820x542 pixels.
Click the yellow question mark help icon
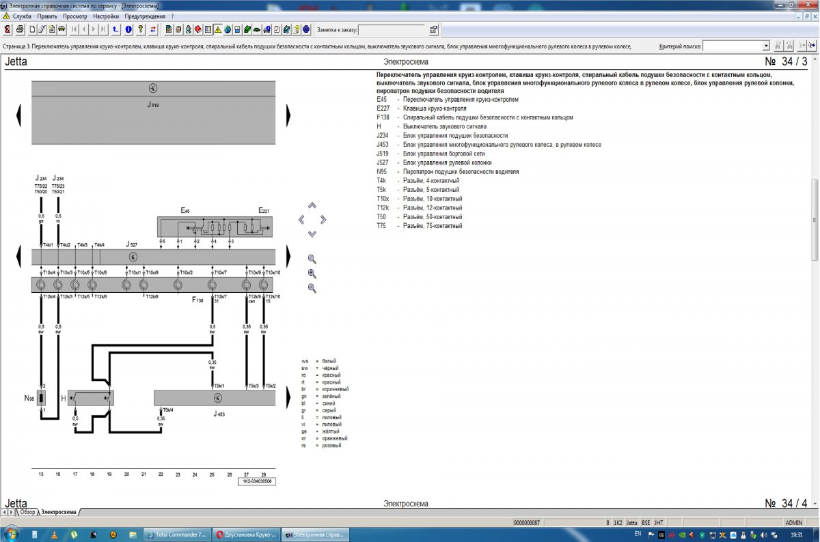[140, 29]
